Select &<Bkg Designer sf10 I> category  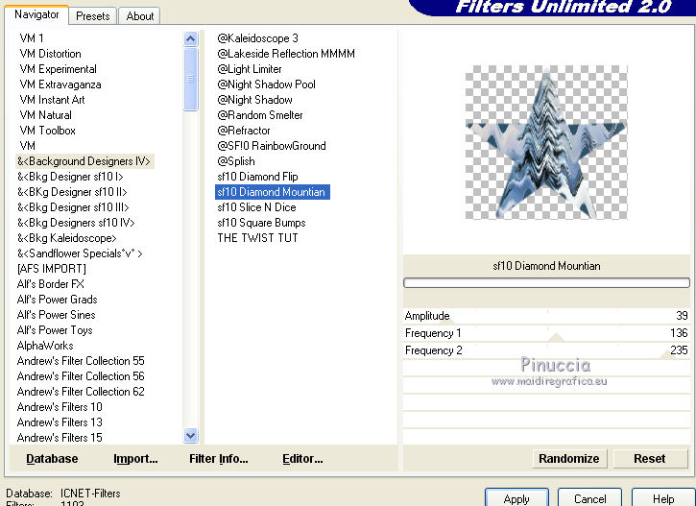(70, 177)
